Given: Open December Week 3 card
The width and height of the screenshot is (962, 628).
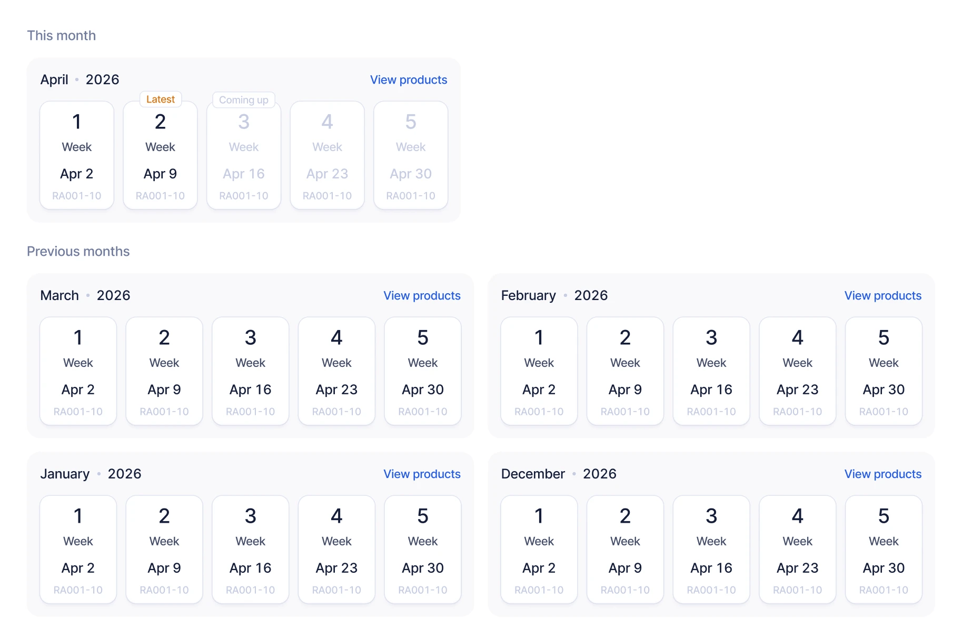Looking at the screenshot, I should (x=711, y=550).
